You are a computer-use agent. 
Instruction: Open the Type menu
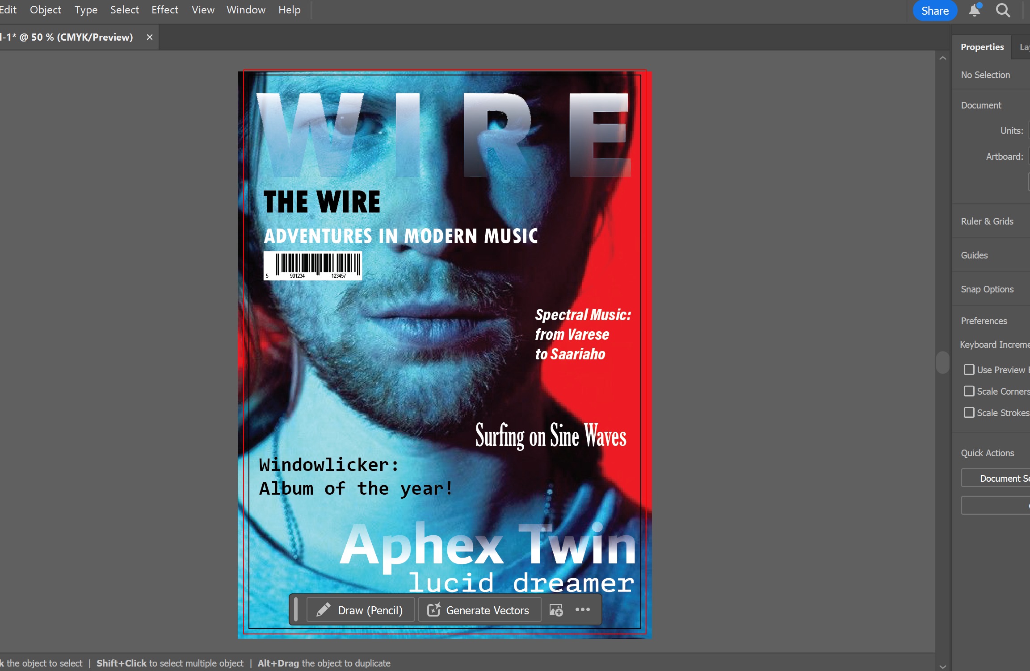tap(86, 10)
